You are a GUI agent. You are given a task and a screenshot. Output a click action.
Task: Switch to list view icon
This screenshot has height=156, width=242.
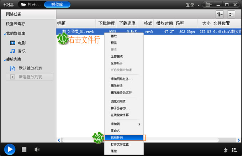coord(231,15)
